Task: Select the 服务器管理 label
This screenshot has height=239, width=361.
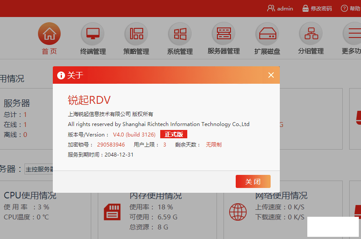Action: [x=223, y=51]
